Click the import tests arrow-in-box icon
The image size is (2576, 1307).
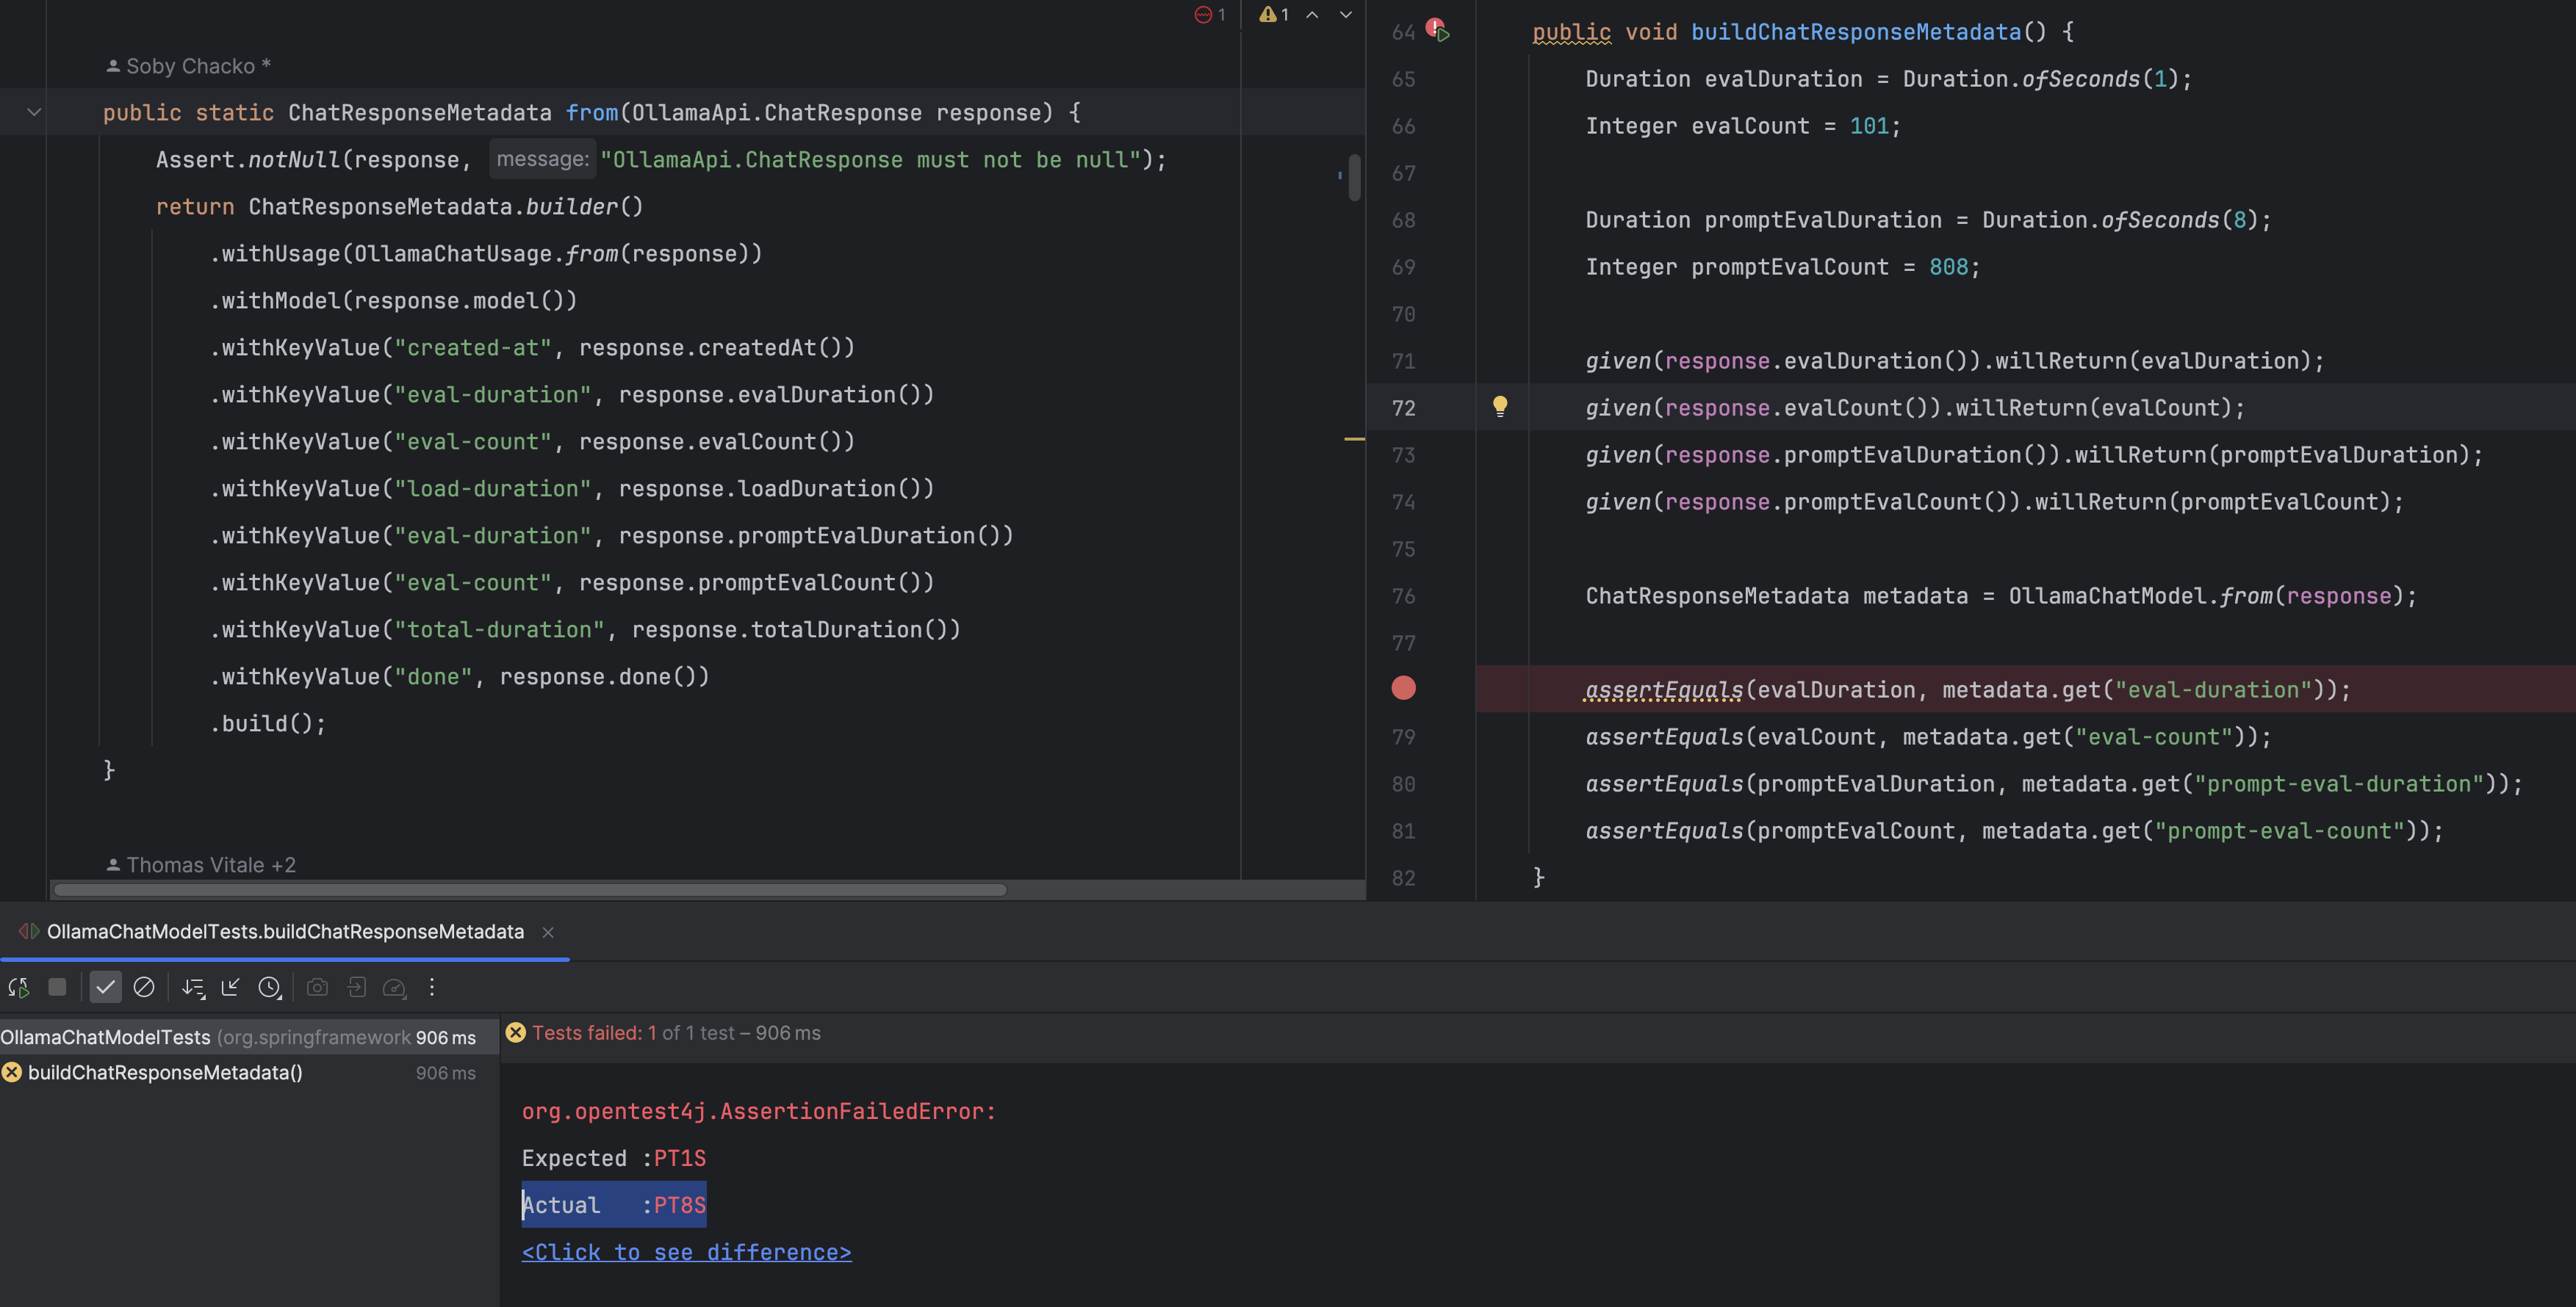pyautogui.click(x=356, y=988)
